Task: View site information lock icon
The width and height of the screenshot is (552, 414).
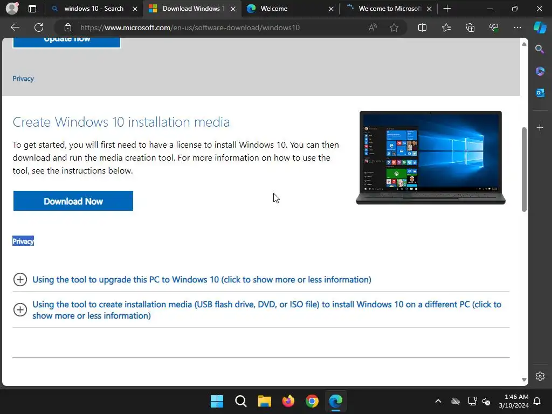Action: pyautogui.click(x=67, y=27)
